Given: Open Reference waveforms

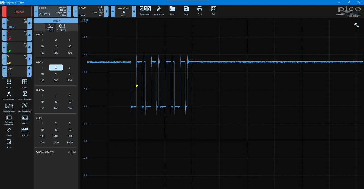Looking at the screenshot, I should click(x=9, y=120).
